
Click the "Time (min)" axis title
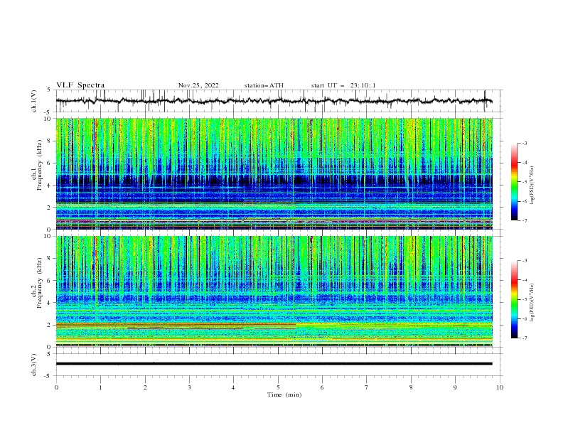(x=284, y=394)
